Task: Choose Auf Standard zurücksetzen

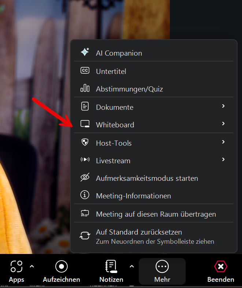Action: click(x=139, y=232)
